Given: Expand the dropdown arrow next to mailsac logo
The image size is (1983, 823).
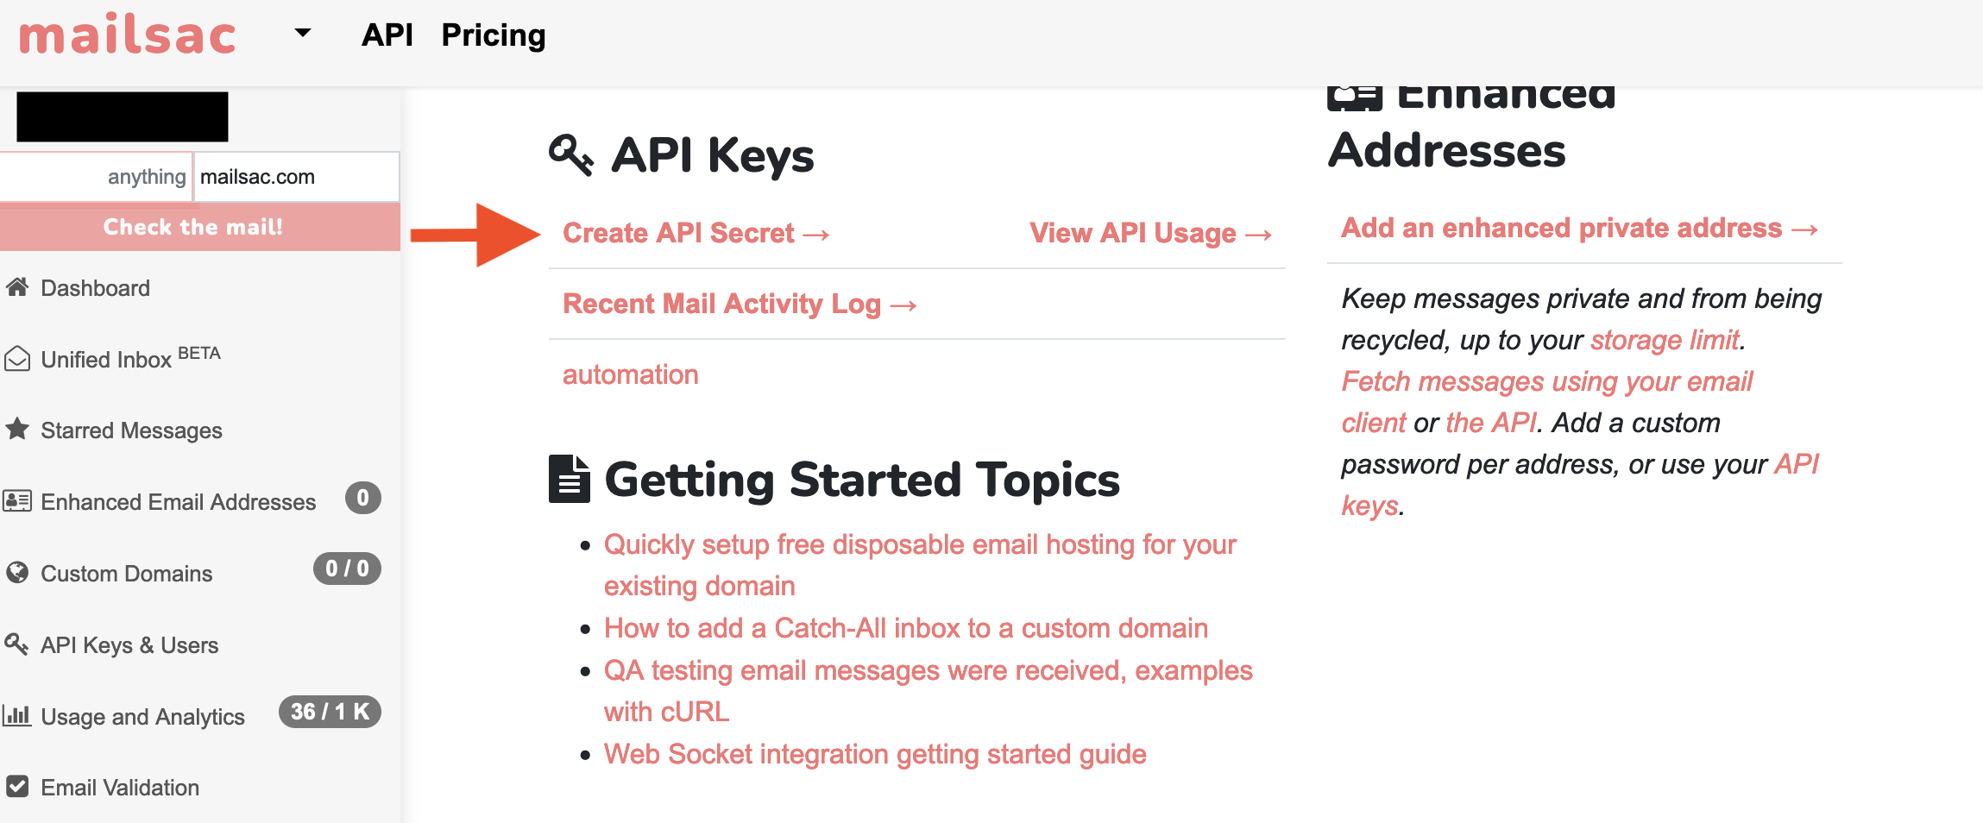Looking at the screenshot, I should pos(301,34).
